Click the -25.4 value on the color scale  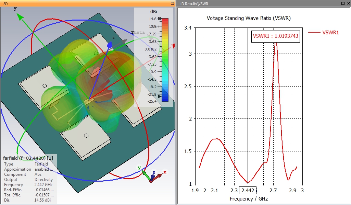coord(152,101)
